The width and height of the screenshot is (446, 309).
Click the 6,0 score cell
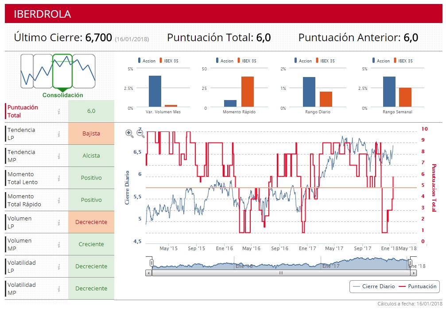coord(91,111)
